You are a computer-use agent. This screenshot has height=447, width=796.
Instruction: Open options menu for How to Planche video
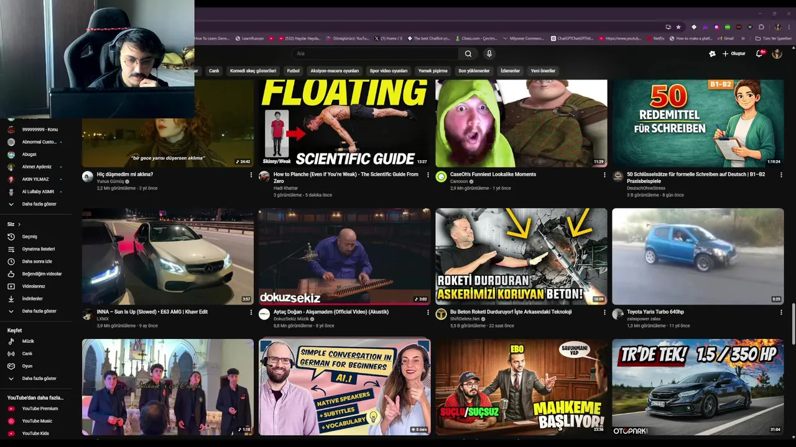click(428, 175)
